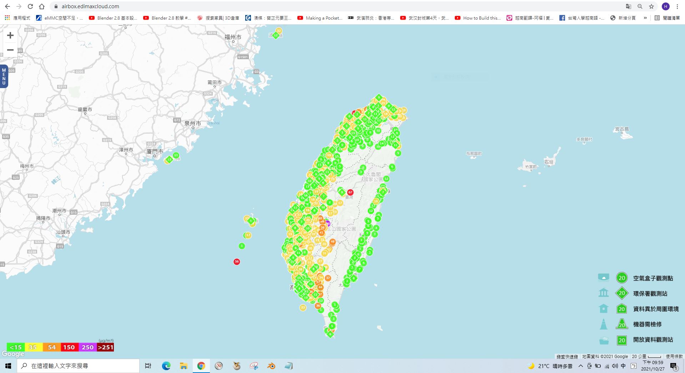Open Making a Pocket bookmark
This screenshot has height=373, width=685.
[x=320, y=18]
